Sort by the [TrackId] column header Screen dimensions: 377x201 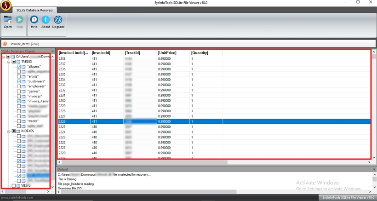140,52
